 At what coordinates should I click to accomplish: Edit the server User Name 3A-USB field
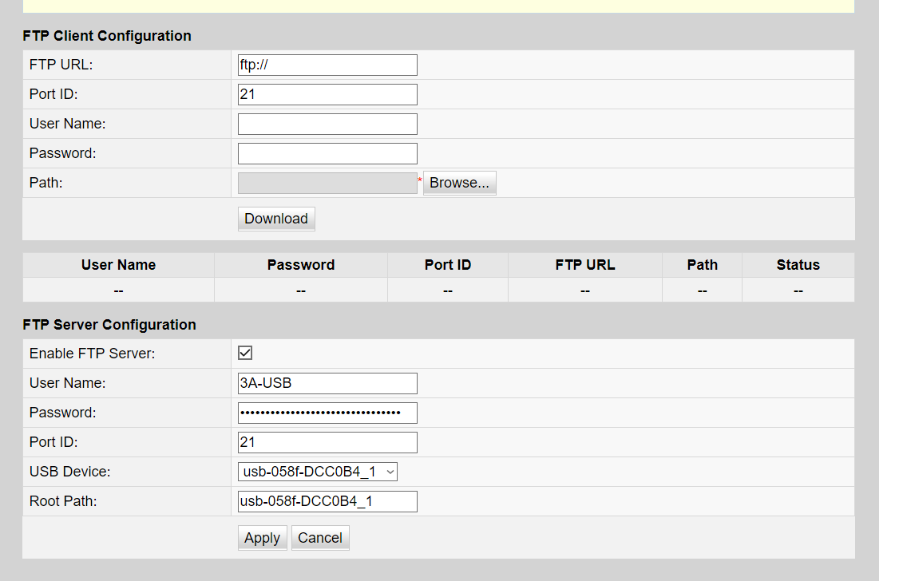327,384
